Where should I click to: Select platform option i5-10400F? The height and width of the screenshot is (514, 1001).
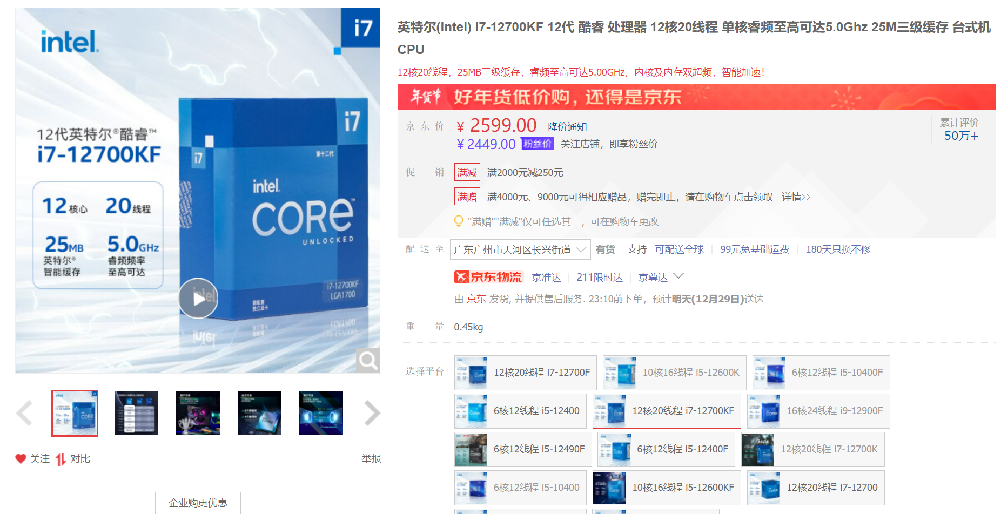(821, 373)
